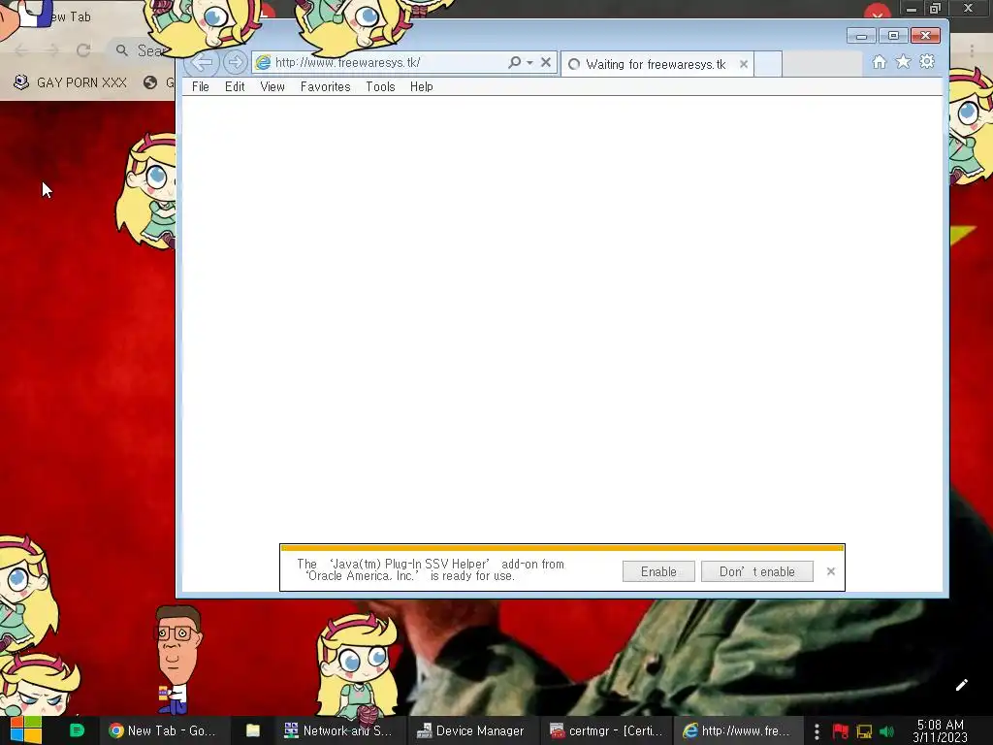Image resolution: width=993 pixels, height=745 pixels.
Task: Go back in Internet Explorer
Action: click(x=202, y=63)
